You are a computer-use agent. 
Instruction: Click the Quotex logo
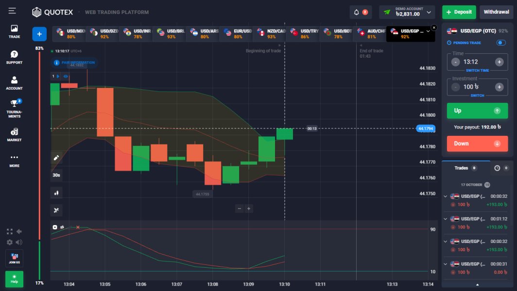click(52, 12)
